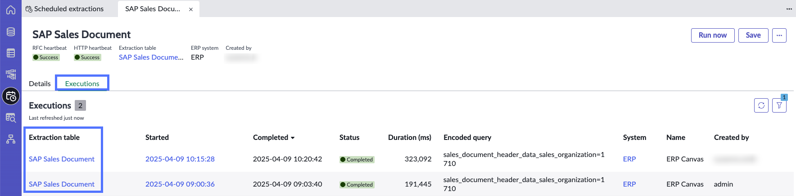Click the Last refreshed just now text
This screenshot has height=196, width=796.
tap(56, 118)
